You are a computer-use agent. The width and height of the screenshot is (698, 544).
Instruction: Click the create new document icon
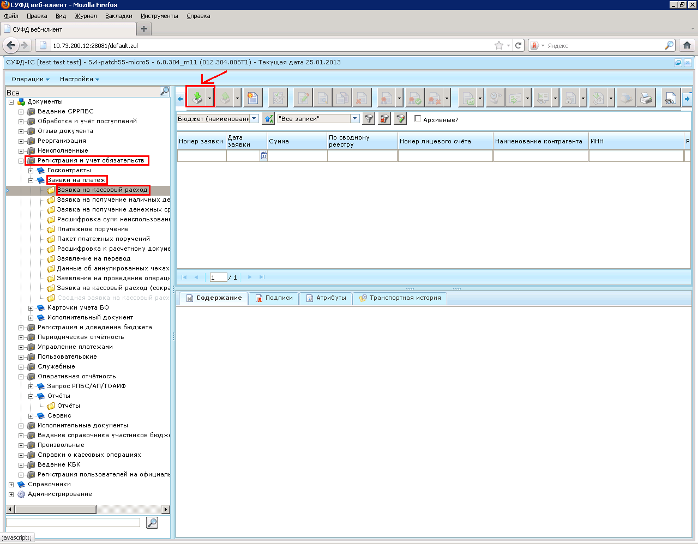[253, 98]
